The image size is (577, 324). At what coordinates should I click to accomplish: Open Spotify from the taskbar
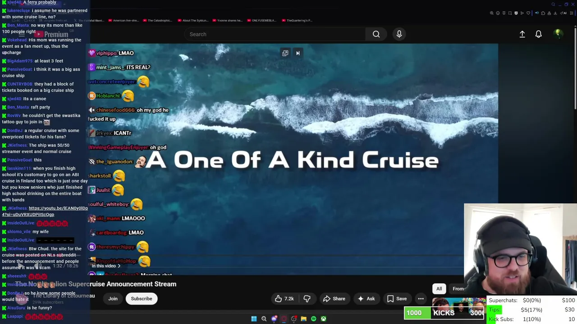click(314, 319)
